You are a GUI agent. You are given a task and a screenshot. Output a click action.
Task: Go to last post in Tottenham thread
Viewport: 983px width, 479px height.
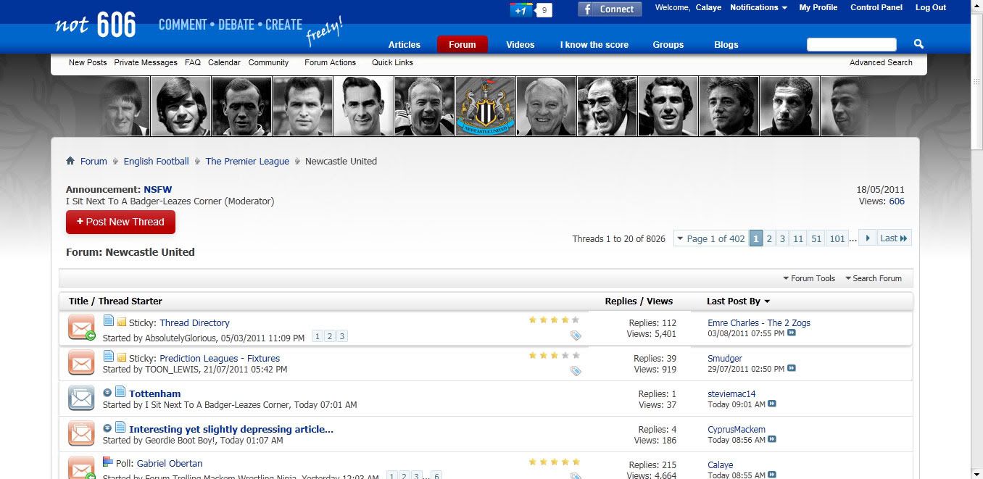click(772, 404)
